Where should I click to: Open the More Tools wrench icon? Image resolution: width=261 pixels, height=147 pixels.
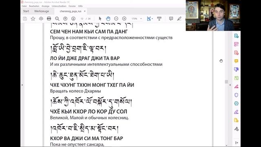coord(237,129)
